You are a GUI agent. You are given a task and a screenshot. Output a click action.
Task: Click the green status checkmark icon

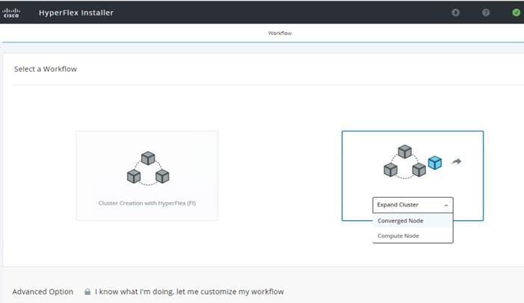[516, 13]
